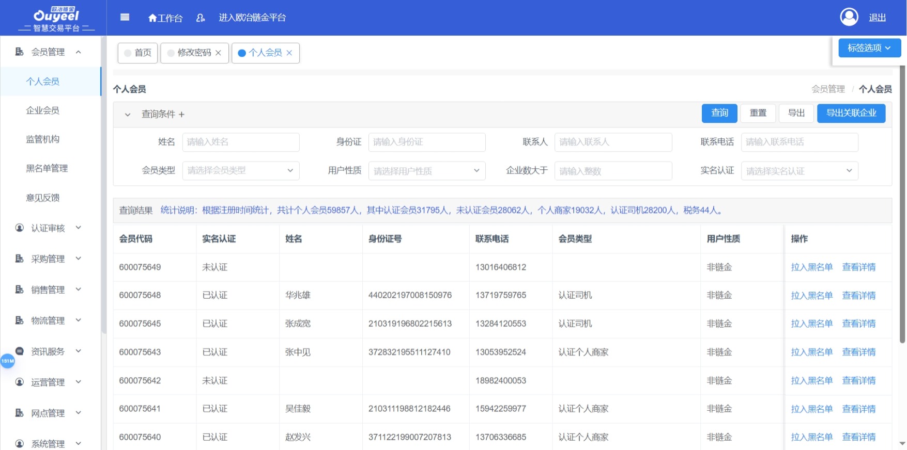Click 拉入黑名单 for member 600075642

(x=812, y=380)
